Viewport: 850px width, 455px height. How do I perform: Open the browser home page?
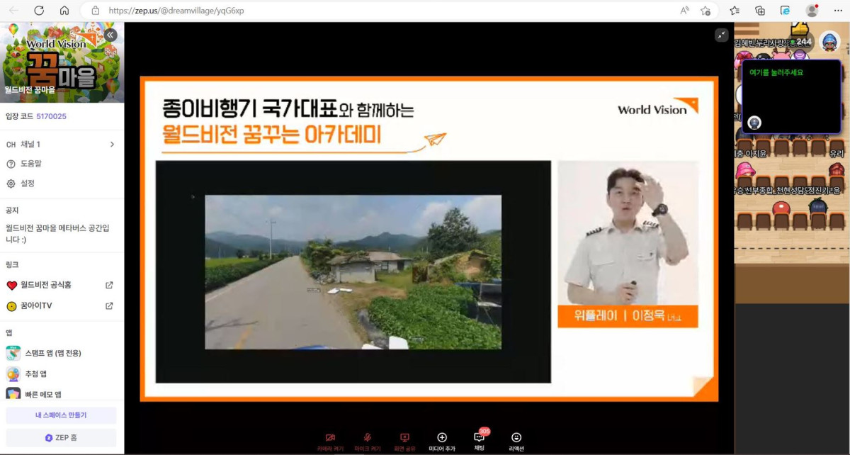point(64,11)
